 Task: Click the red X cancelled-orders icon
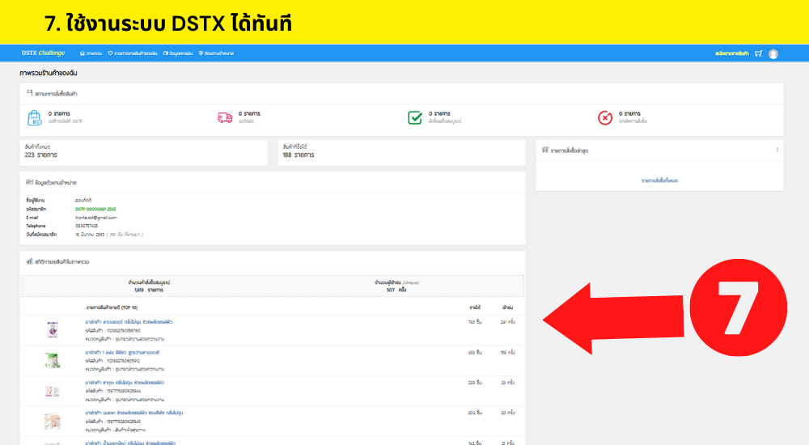[604, 117]
